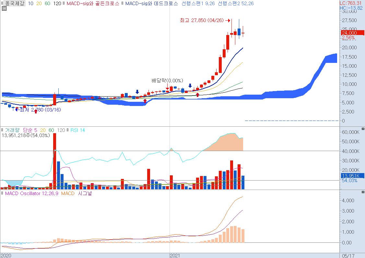Viewport: 365px width, 258px height.
Task: Close the MACD pane with its X icon
Action: coord(363,192)
